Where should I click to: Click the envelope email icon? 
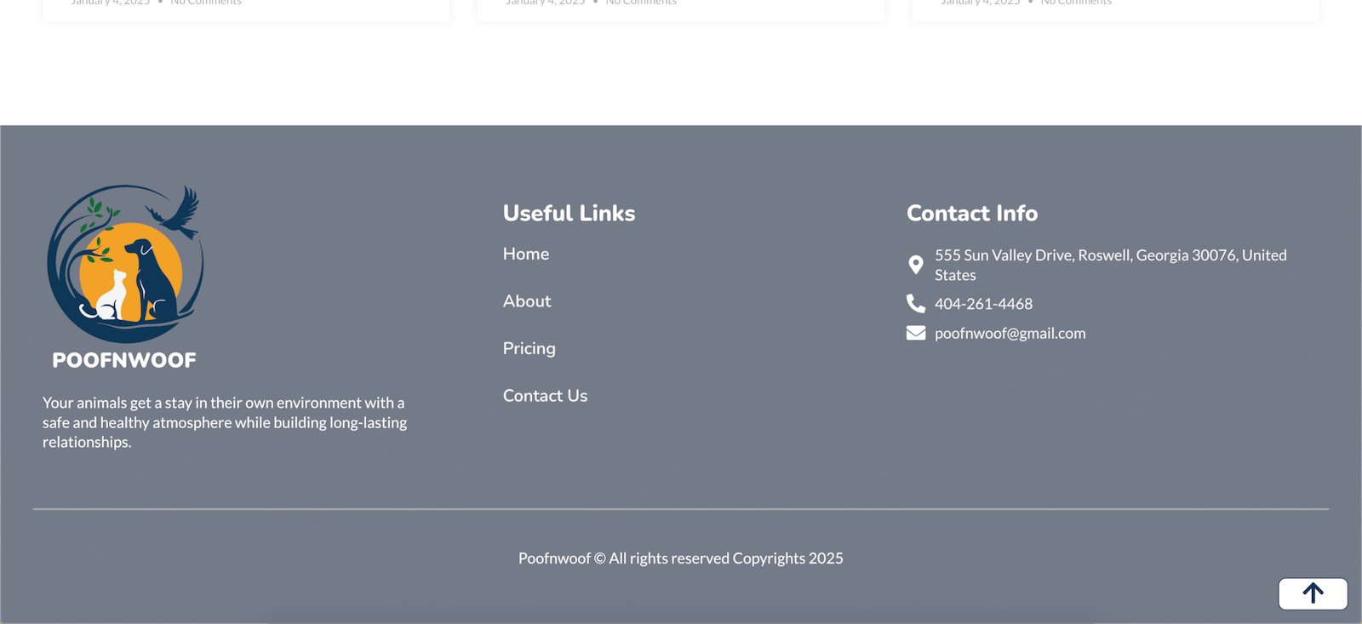[916, 333]
